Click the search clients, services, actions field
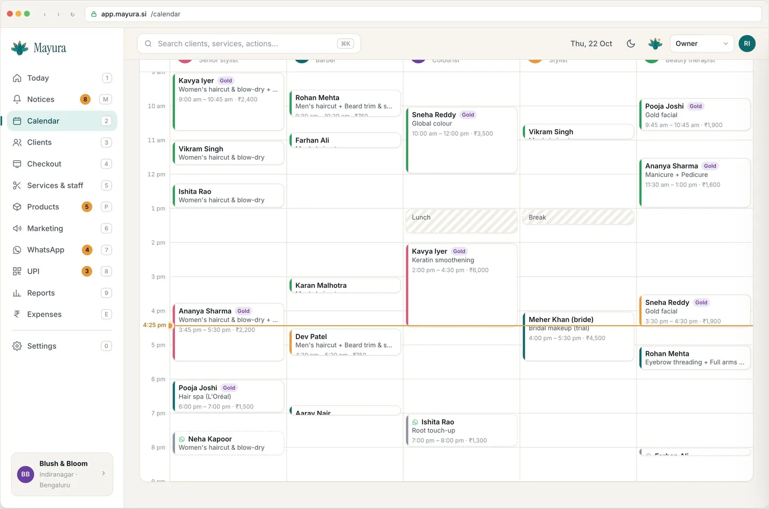The width and height of the screenshot is (769, 509). 249,44
